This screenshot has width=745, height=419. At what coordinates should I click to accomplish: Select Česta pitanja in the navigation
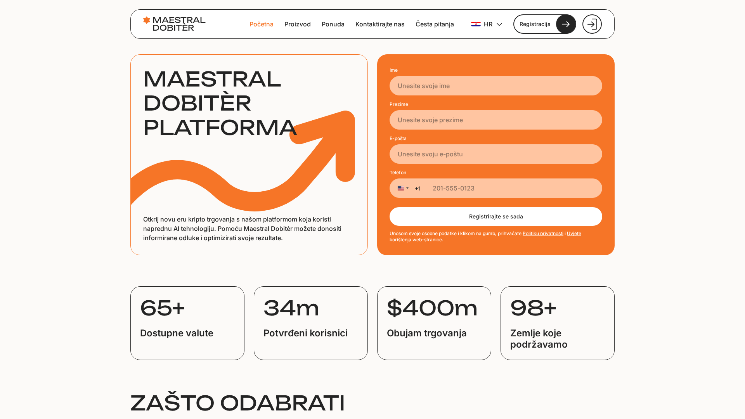point(435,24)
